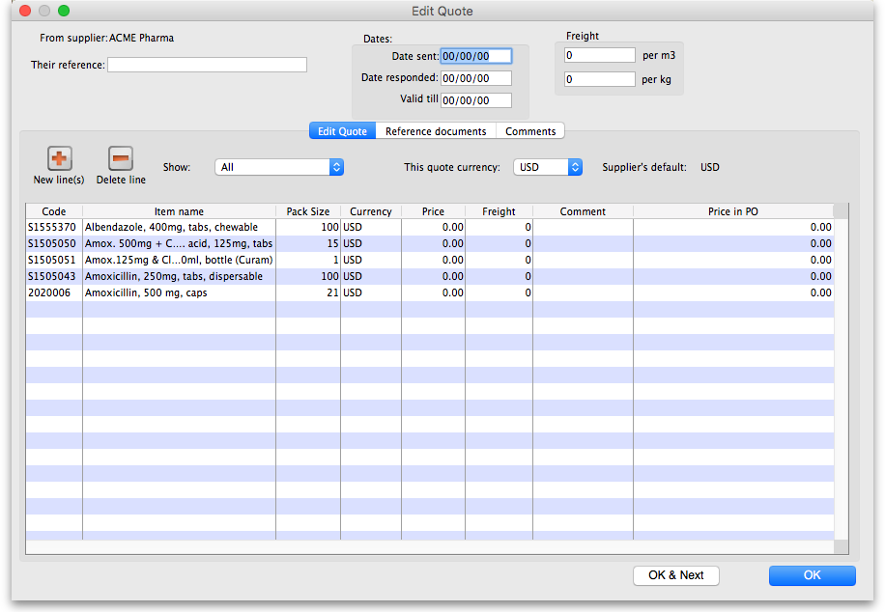Click the New line(s) plus icon

pyautogui.click(x=59, y=159)
